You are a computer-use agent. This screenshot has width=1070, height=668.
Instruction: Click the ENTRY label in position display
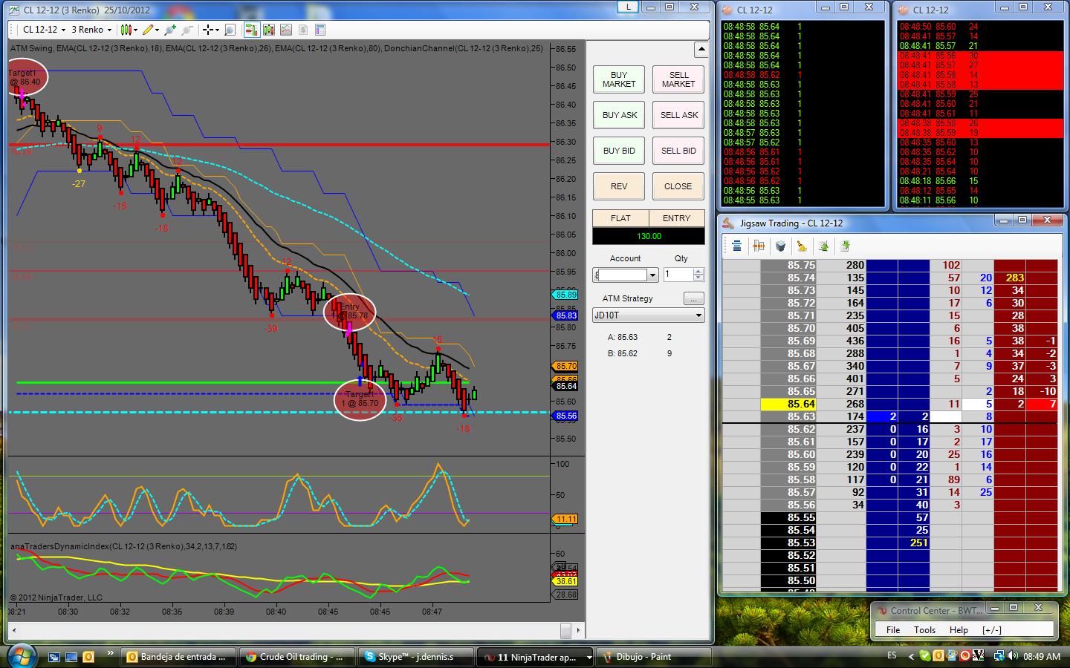tap(676, 218)
